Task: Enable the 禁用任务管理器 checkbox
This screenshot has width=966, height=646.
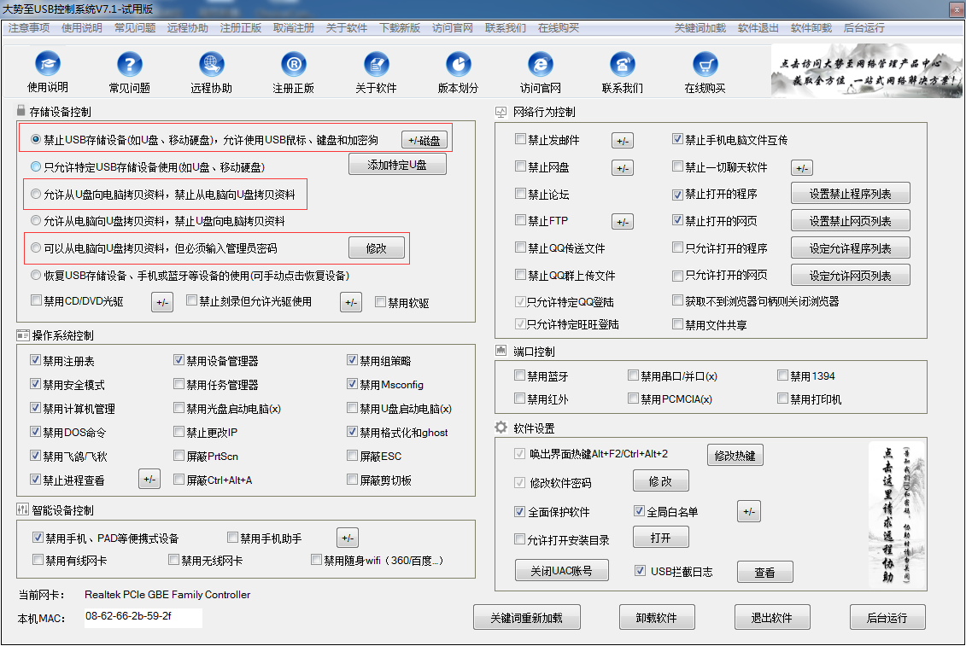Action: pos(179,385)
